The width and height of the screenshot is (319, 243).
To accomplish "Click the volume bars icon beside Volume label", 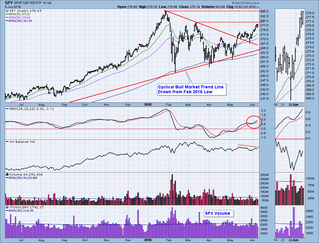I will coord(7,174).
